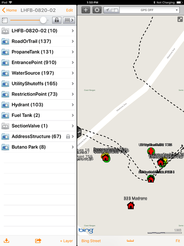The width and height of the screenshot is (184, 246).
Task: Expand UtilityShutoffs (165) row chevron
Action: [73, 84]
